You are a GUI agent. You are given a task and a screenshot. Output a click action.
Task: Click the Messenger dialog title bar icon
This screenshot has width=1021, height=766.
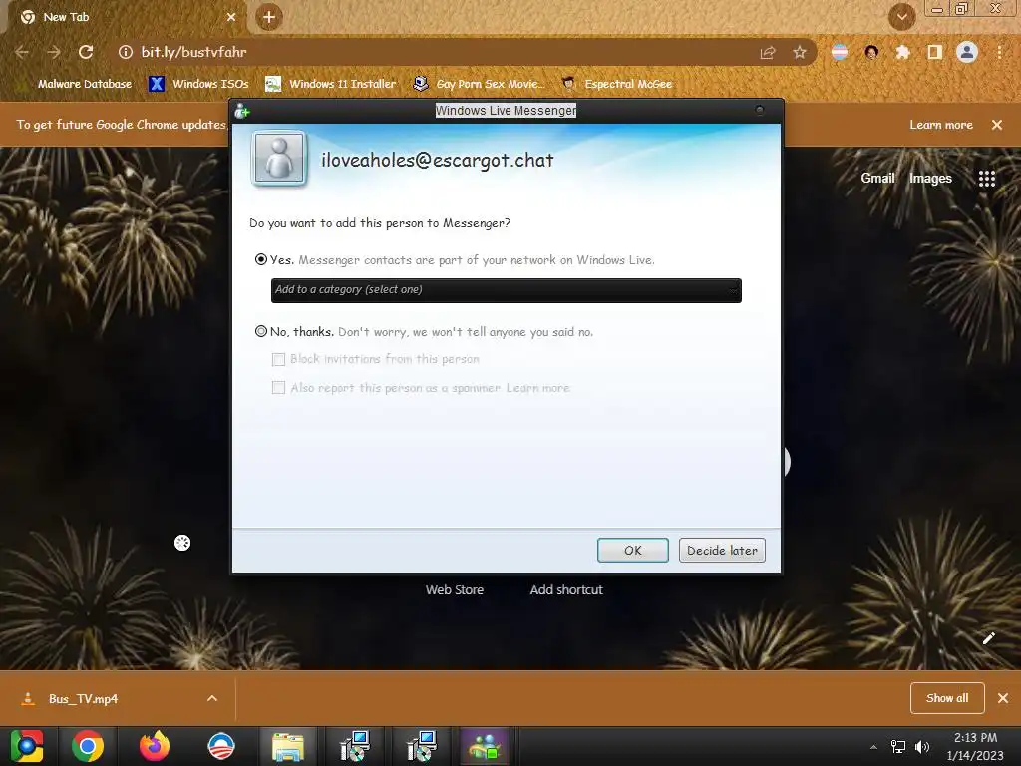(x=242, y=111)
